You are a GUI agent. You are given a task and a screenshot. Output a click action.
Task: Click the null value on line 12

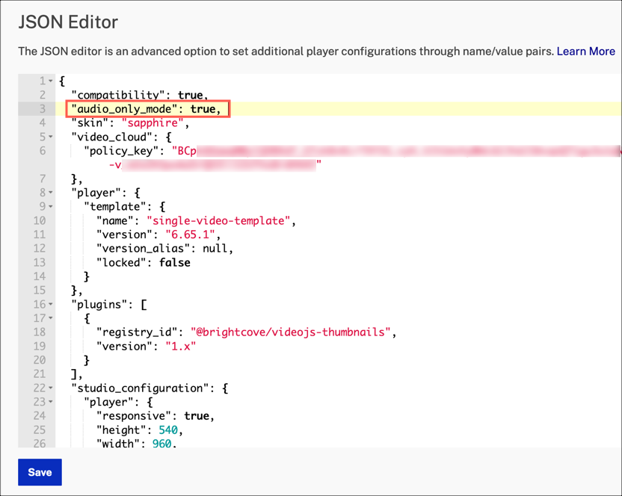pos(215,249)
